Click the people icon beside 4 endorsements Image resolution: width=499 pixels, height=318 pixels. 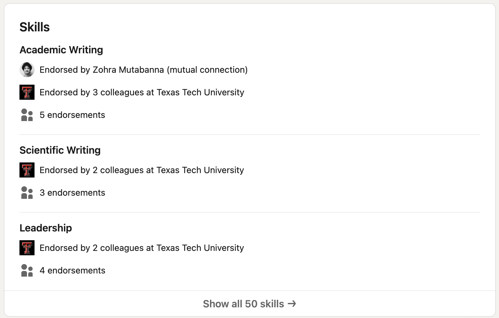coord(27,270)
